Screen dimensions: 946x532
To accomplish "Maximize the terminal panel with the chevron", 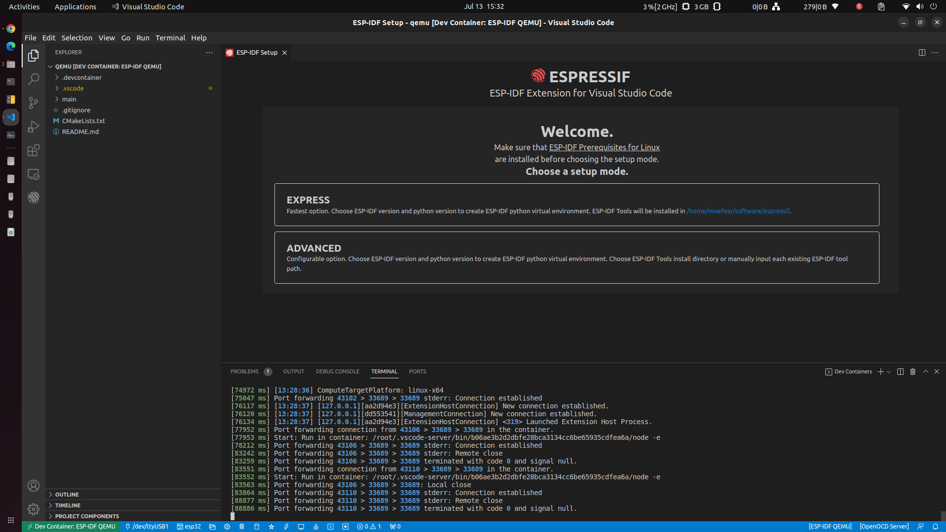I will (925, 371).
